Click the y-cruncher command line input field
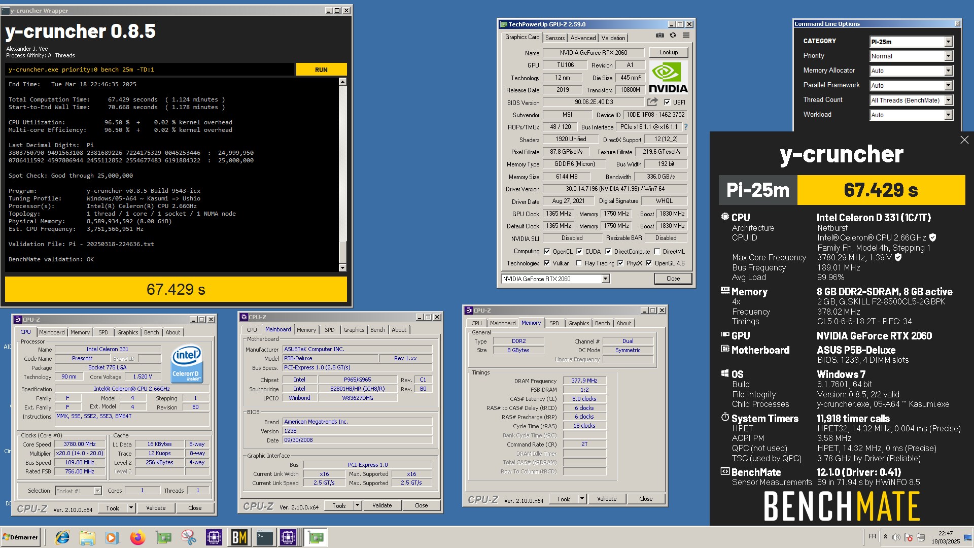The width and height of the screenshot is (974, 548). pyautogui.click(x=150, y=70)
